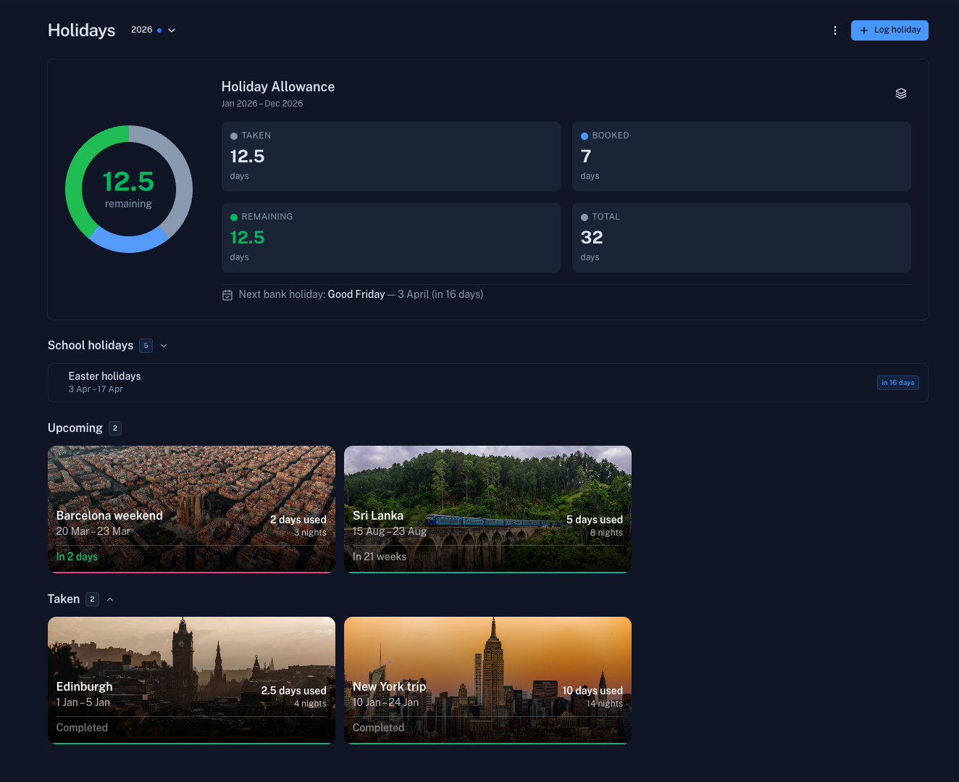Click the green dot next to REMAINING label
Viewport: 959px width, 782px height.
pyautogui.click(x=233, y=217)
